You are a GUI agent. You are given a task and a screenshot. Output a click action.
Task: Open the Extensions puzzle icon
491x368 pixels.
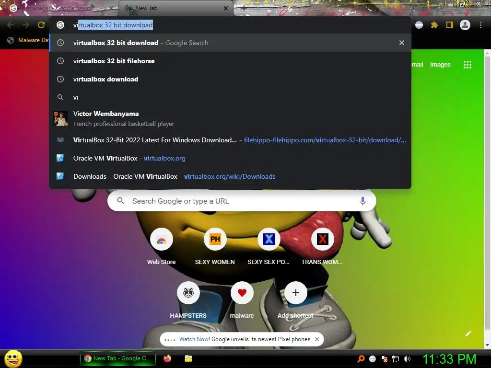pyautogui.click(x=434, y=25)
